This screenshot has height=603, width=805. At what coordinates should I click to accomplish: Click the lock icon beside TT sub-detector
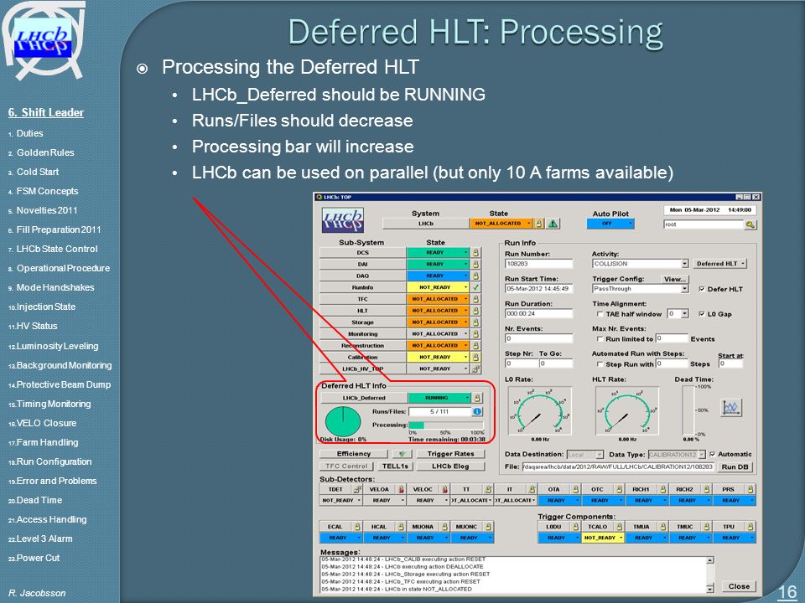click(489, 490)
